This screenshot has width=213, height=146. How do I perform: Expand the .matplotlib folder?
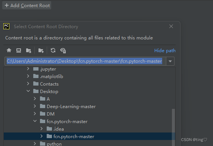click(28, 76)
